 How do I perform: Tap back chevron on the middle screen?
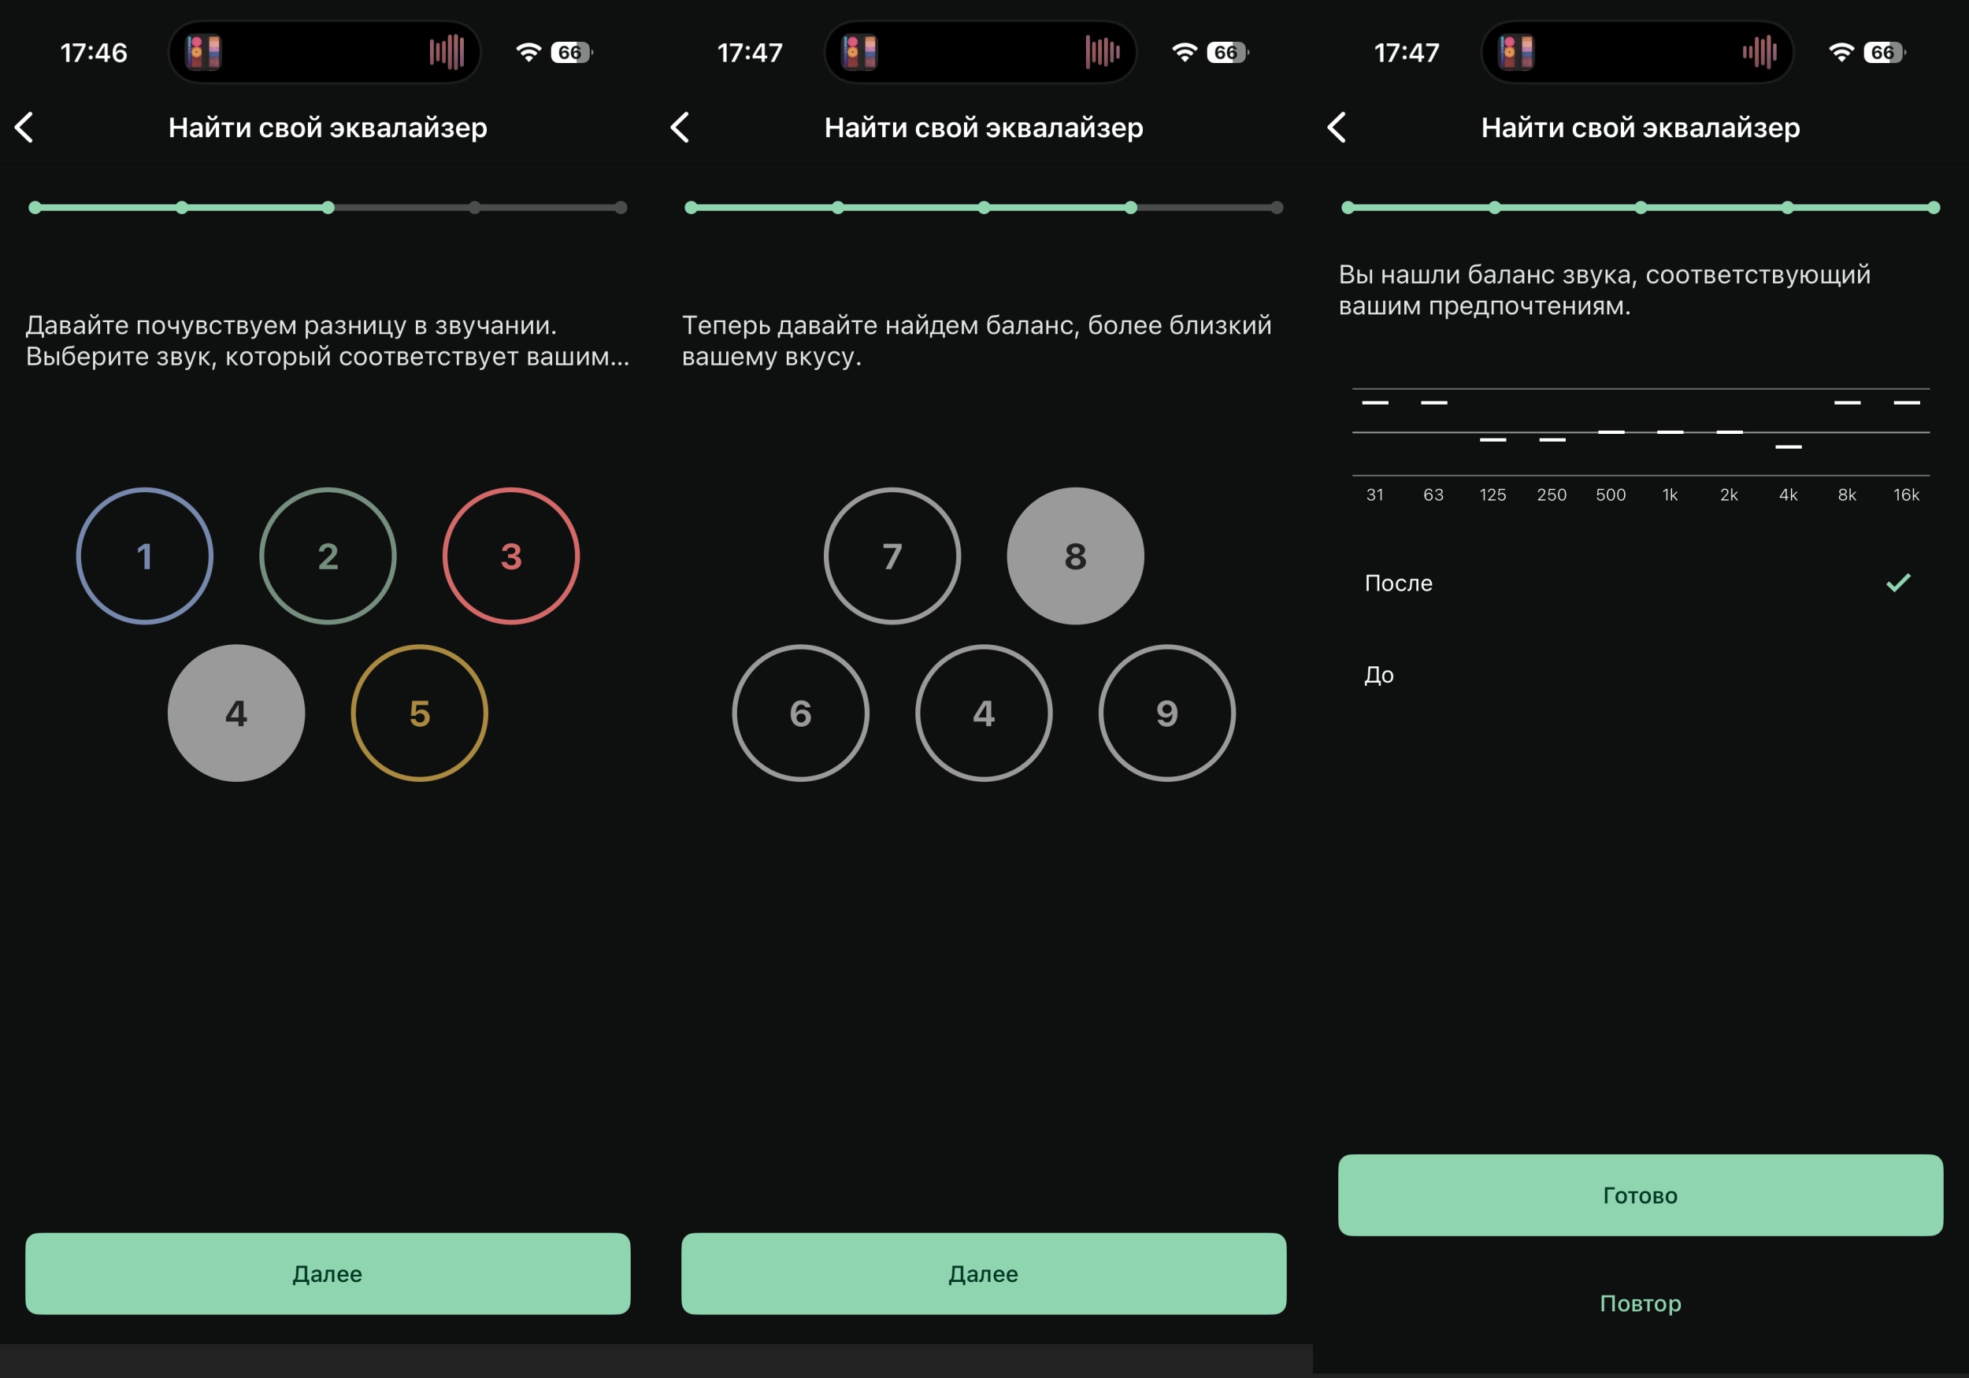[x=680, y=128]
